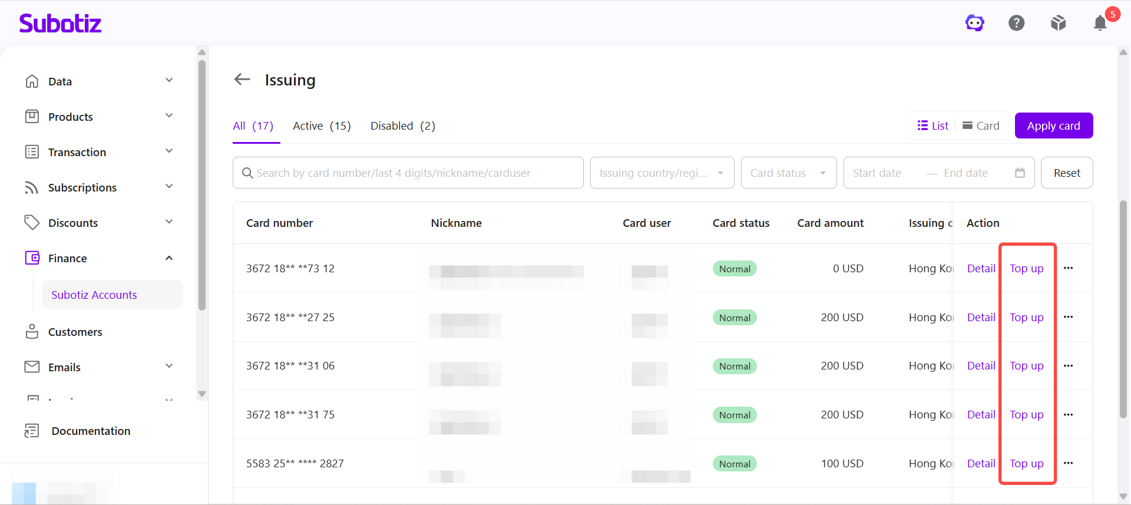Click Normal status of card 3672 18** **27 25
The width and height of the screenshot is (1131, 505).
coord(735,318)
